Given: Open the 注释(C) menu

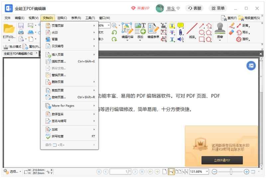Looking at the screenshot, I should point(62,18).
